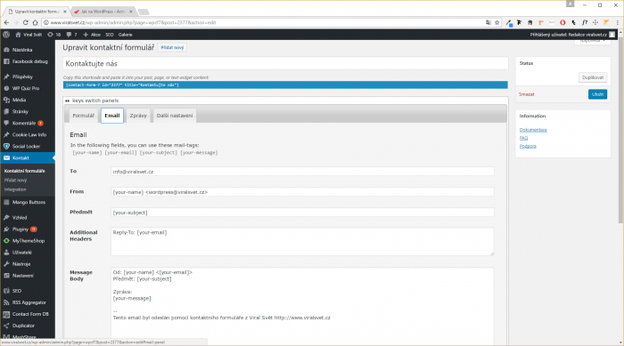Open the Podpora support link
The height and width of the screenshot is (346, 624).
pyautogui.click(x=528, y=146)
